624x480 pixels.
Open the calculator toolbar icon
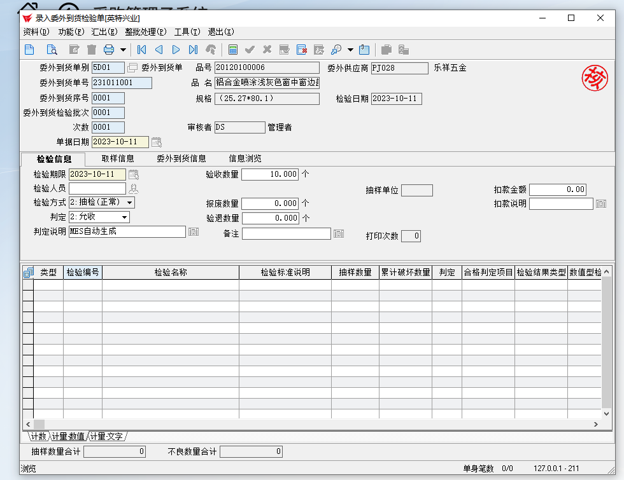tap(233, 50)
